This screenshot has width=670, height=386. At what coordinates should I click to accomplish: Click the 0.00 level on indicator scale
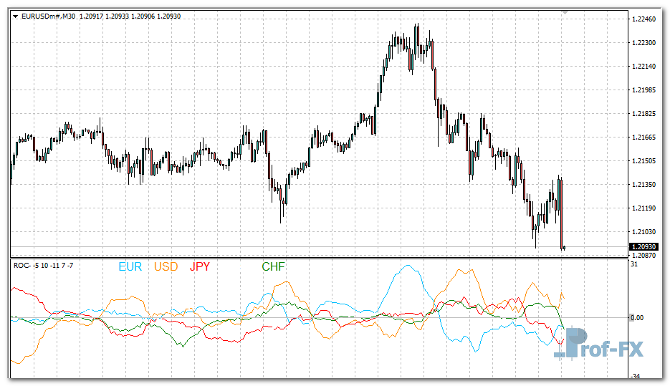(x=638, y=317)
